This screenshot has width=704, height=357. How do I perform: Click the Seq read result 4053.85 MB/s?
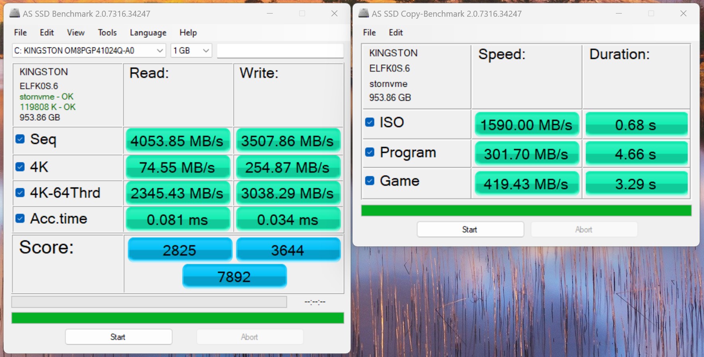point(177,141)
